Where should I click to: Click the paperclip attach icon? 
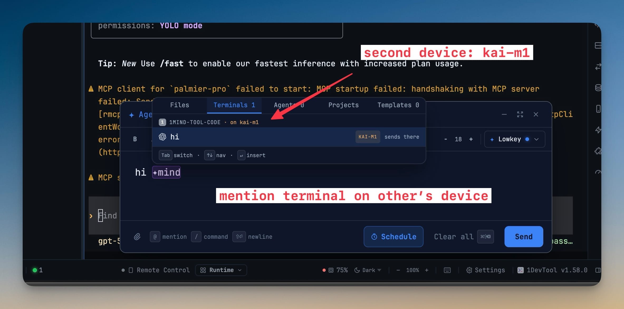tap(137, 237)
